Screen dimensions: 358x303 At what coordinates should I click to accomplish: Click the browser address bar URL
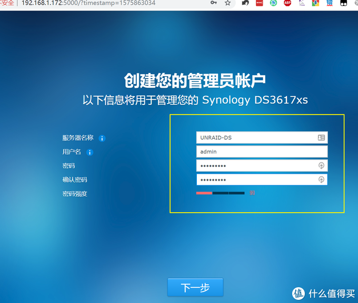pyautogui.click(x=88, y=3)
